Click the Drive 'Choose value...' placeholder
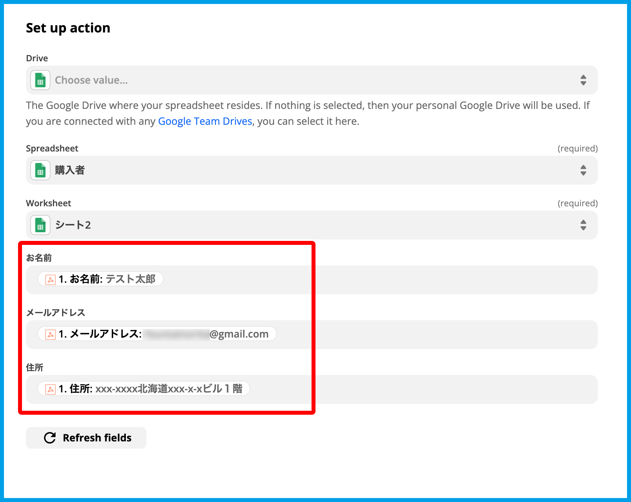 (x=91, y=80)
